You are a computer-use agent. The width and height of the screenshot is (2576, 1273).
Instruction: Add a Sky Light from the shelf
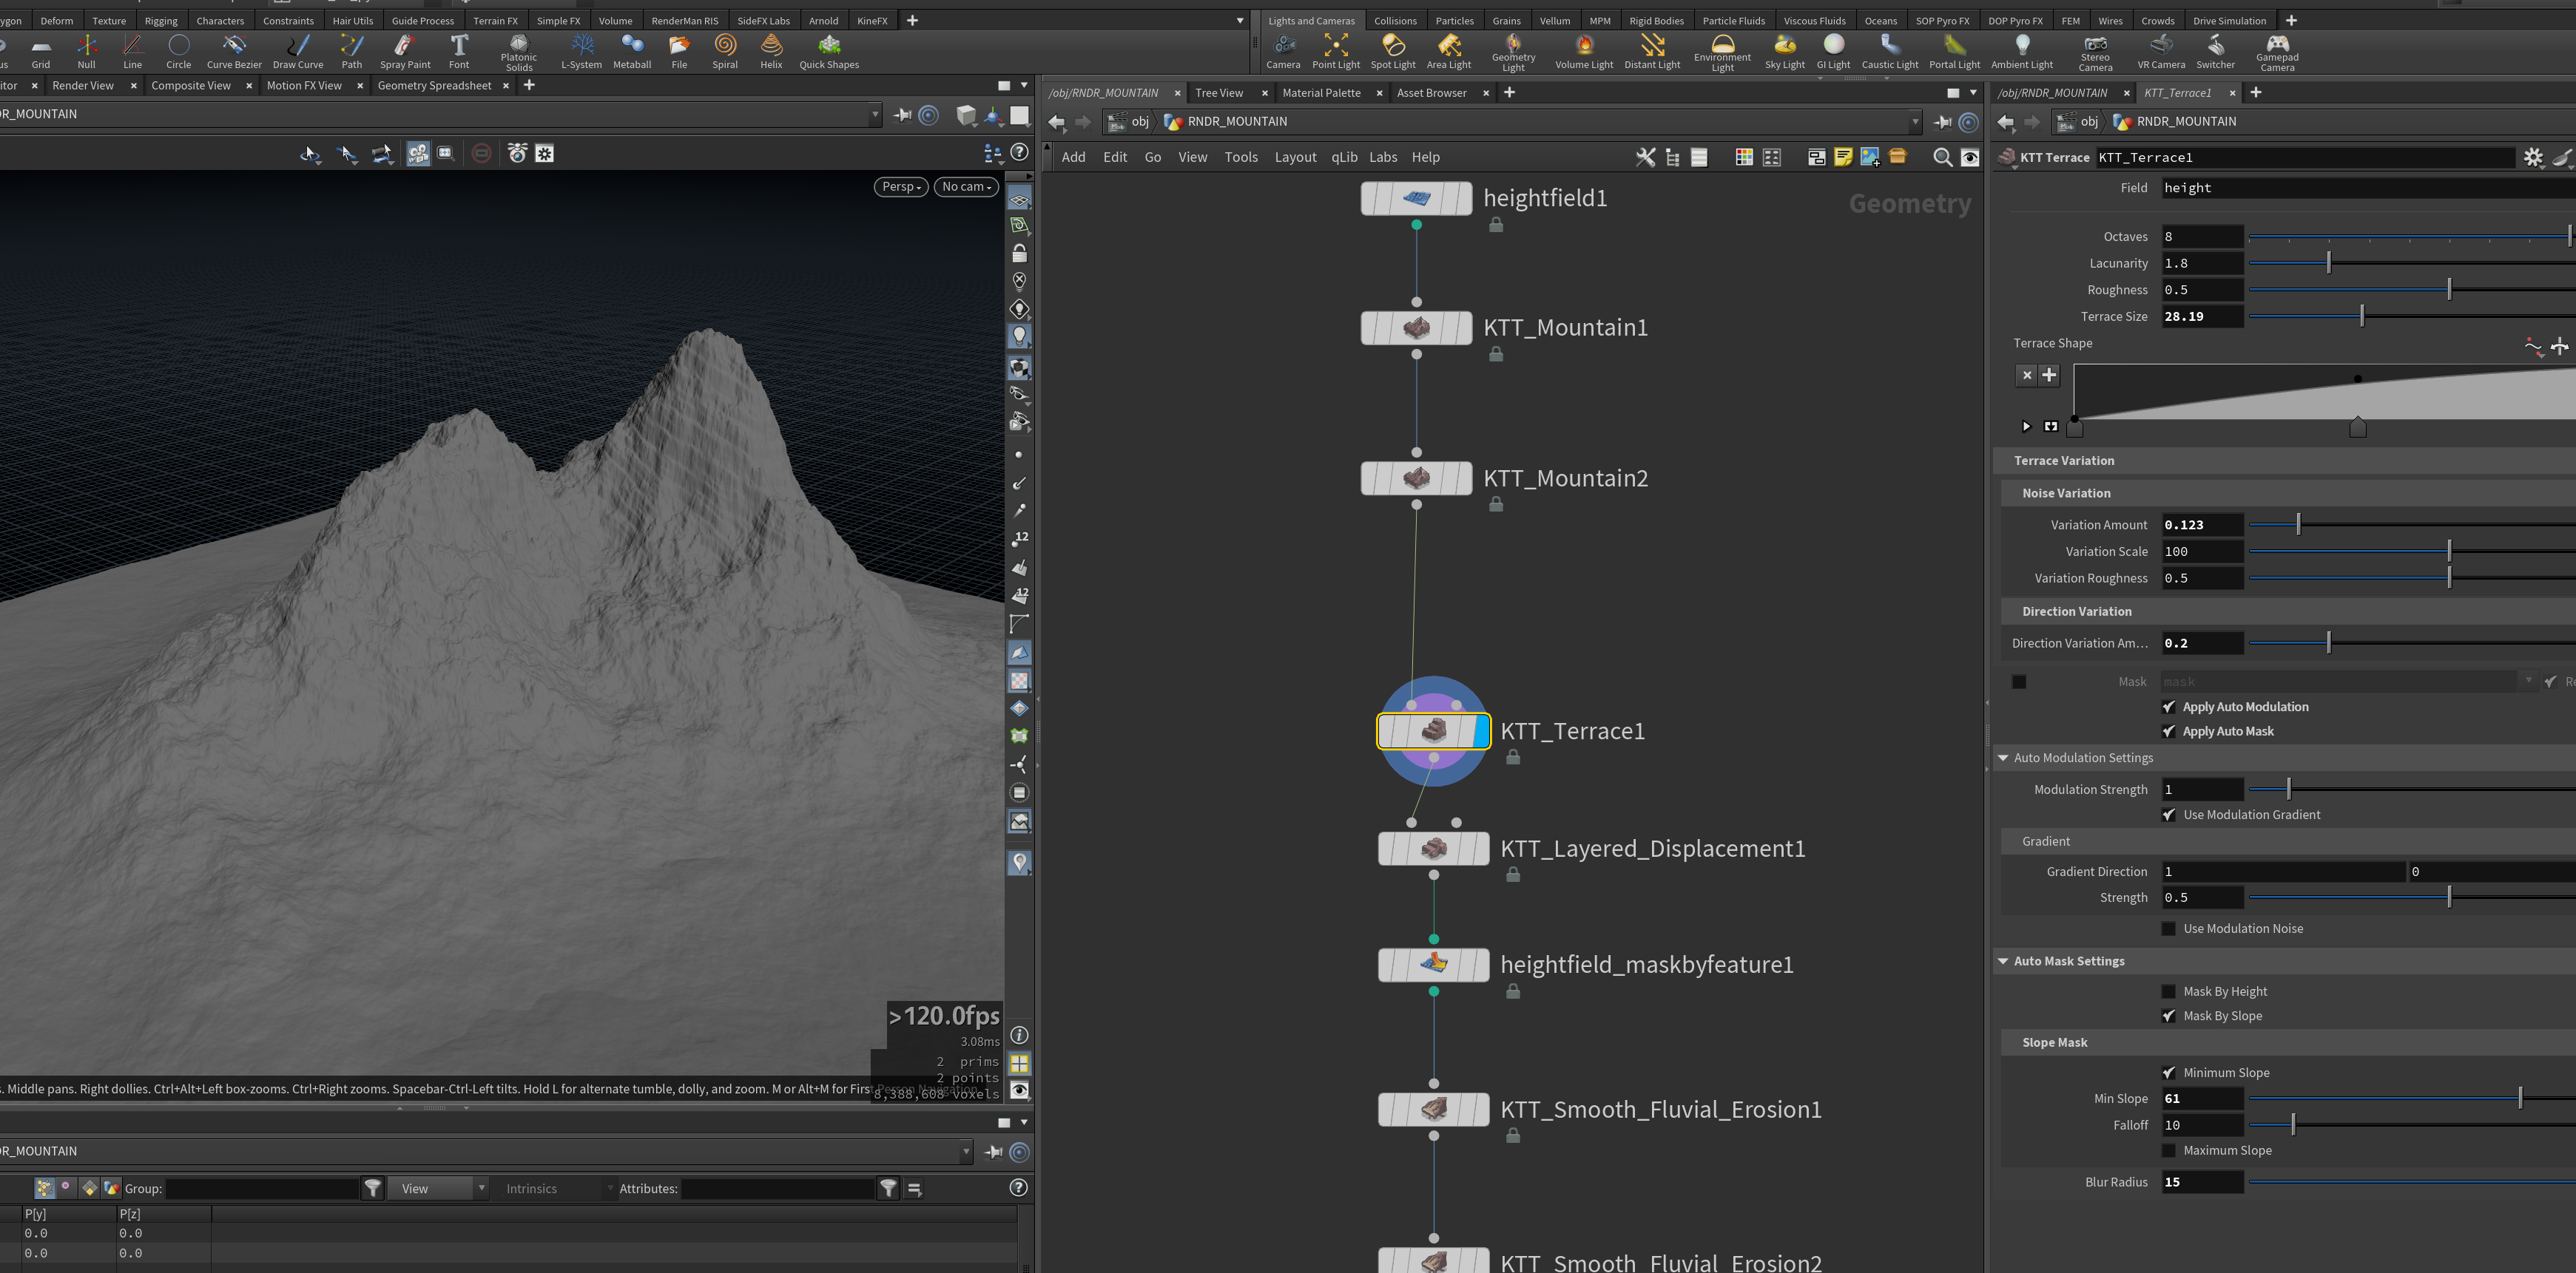pyautogui.click(x=1785, y=51)
